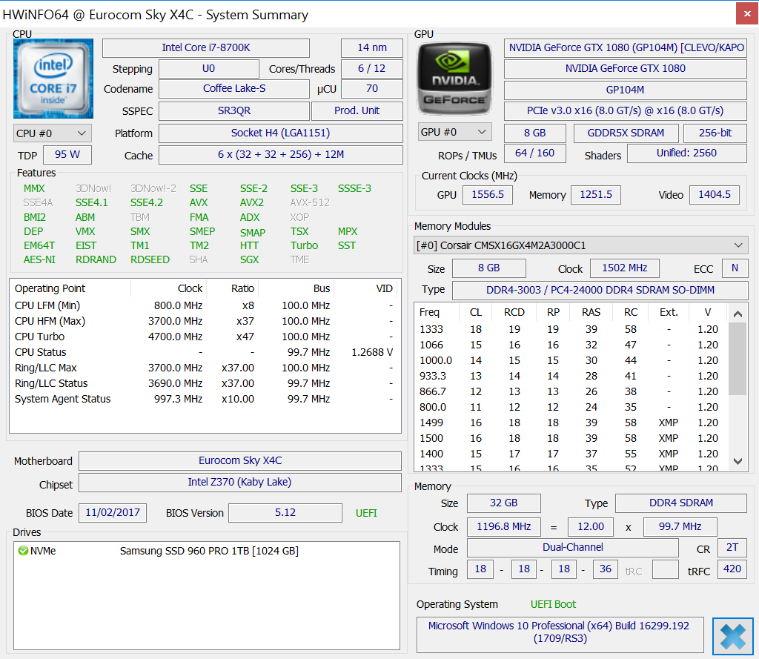Click the RDSEED feature label
The width and height of the screenshot is (759, 659).
[150, 259]
